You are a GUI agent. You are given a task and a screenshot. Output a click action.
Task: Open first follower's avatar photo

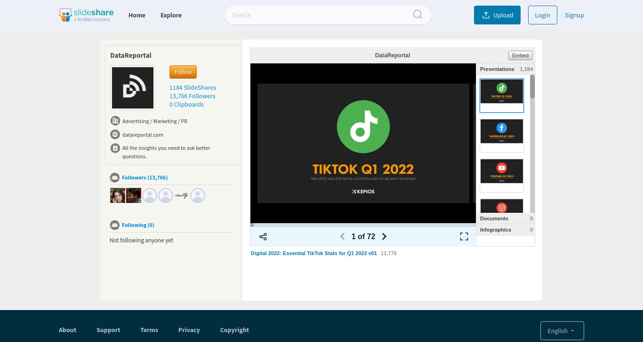[118, 195]
